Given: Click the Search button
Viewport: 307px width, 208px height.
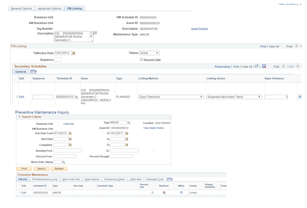Looking at the screenshot, I should pyautogui.click(x=41, y=168).
